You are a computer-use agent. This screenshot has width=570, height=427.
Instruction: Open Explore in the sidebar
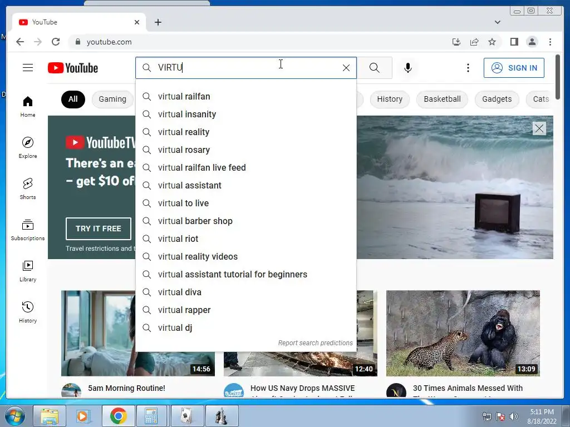(x=28, y=148)
